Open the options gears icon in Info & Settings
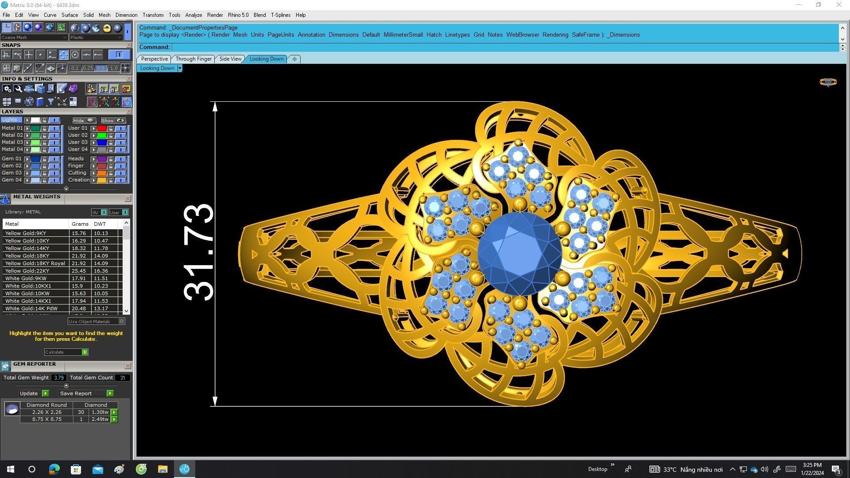This screenshot has height=478, width=850. (x=7, y=89)
